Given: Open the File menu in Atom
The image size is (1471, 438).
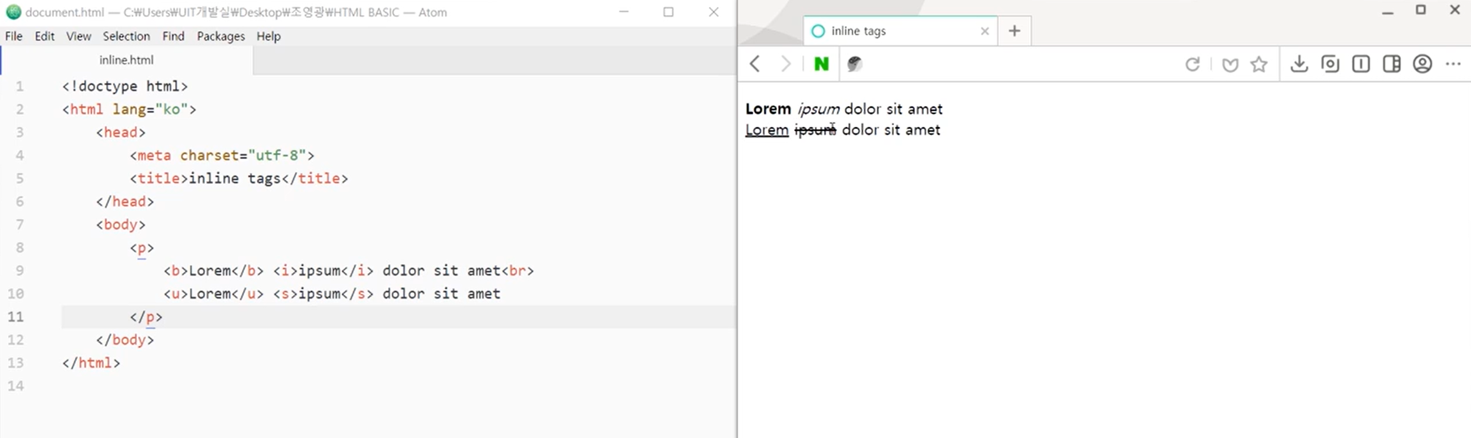Looking at the screenshot, I should pos(14,36).
